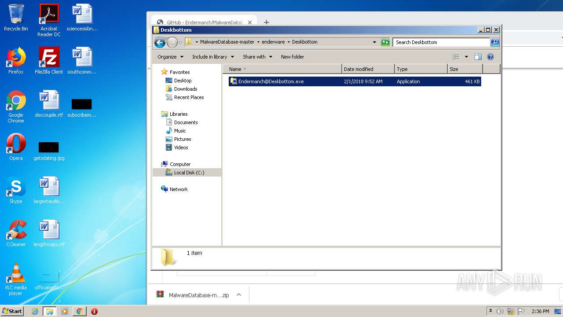This screenshot has width=563, height=317.
Task: Select Endermanch@Deskbottom.exe file
Action: tap(355, 81)
